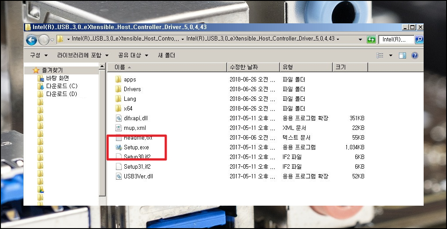Viewport: 447px width, 229px height.
Task: Select the Setup30.if2 file icon
Action: [119, 156]
